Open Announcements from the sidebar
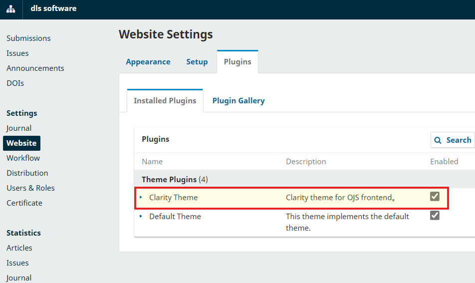Image resolution: width=475 pixels, height=283 pixels. pos(35,68)
